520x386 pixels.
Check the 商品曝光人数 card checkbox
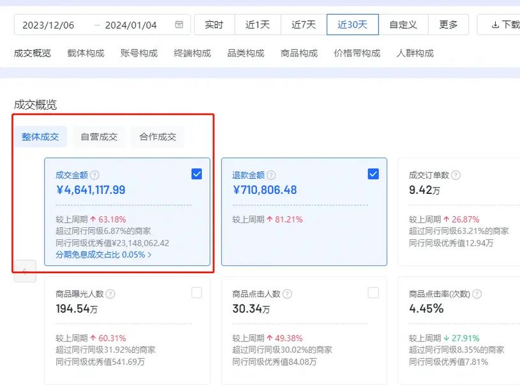pos(197,293)
